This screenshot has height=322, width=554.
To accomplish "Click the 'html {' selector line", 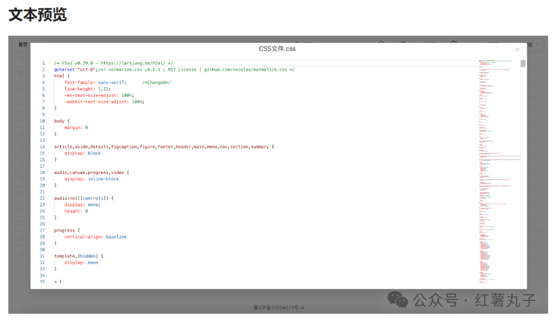I will 62,76.
